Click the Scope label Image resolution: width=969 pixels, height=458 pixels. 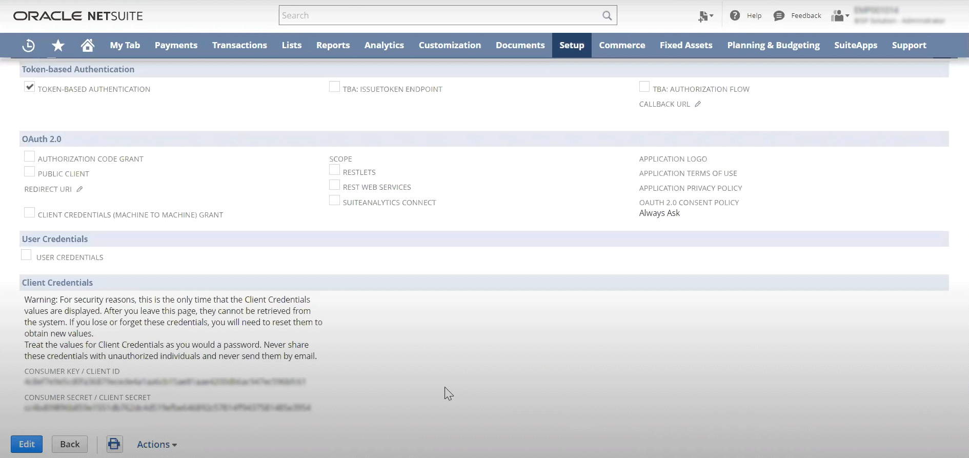click(340, 159)
